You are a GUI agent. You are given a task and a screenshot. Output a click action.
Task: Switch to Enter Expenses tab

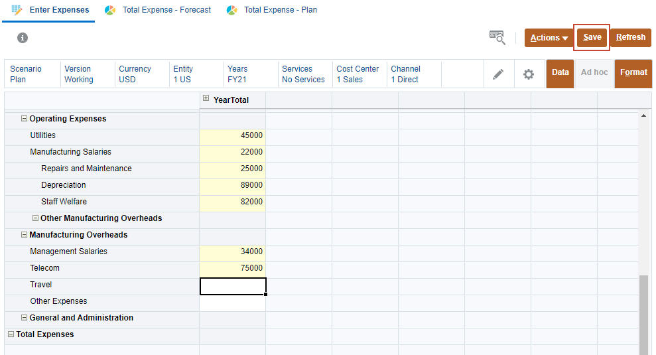60,10
